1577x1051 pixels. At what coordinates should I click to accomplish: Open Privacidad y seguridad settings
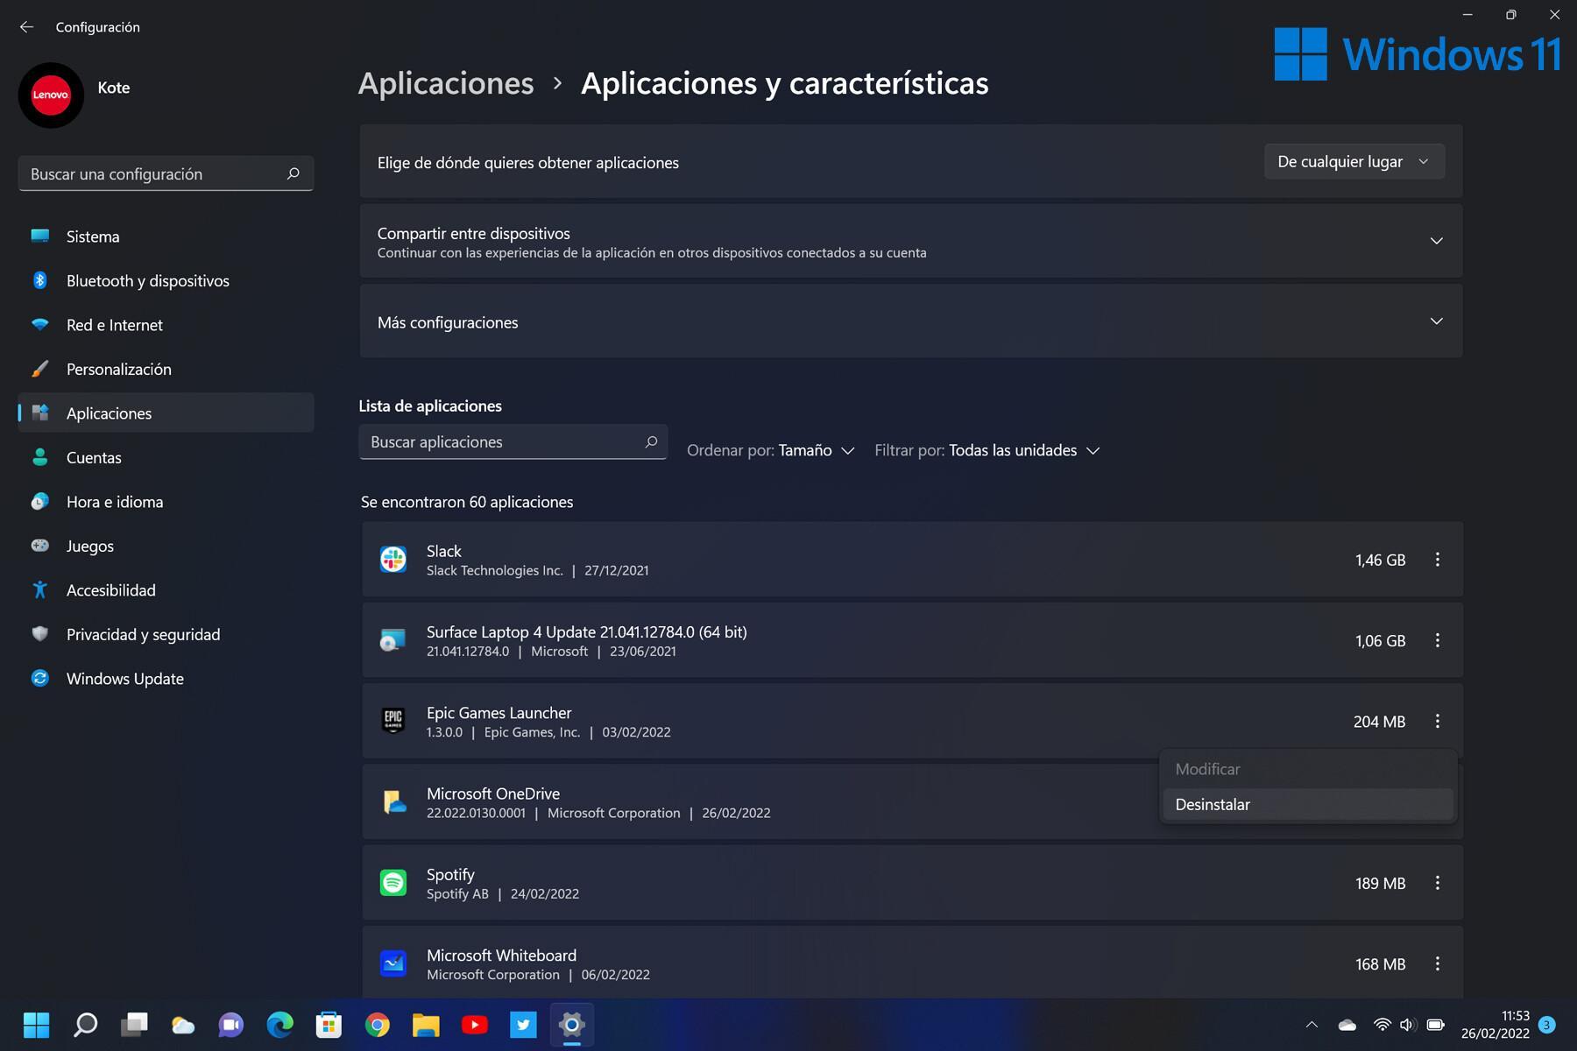[143, 634]
